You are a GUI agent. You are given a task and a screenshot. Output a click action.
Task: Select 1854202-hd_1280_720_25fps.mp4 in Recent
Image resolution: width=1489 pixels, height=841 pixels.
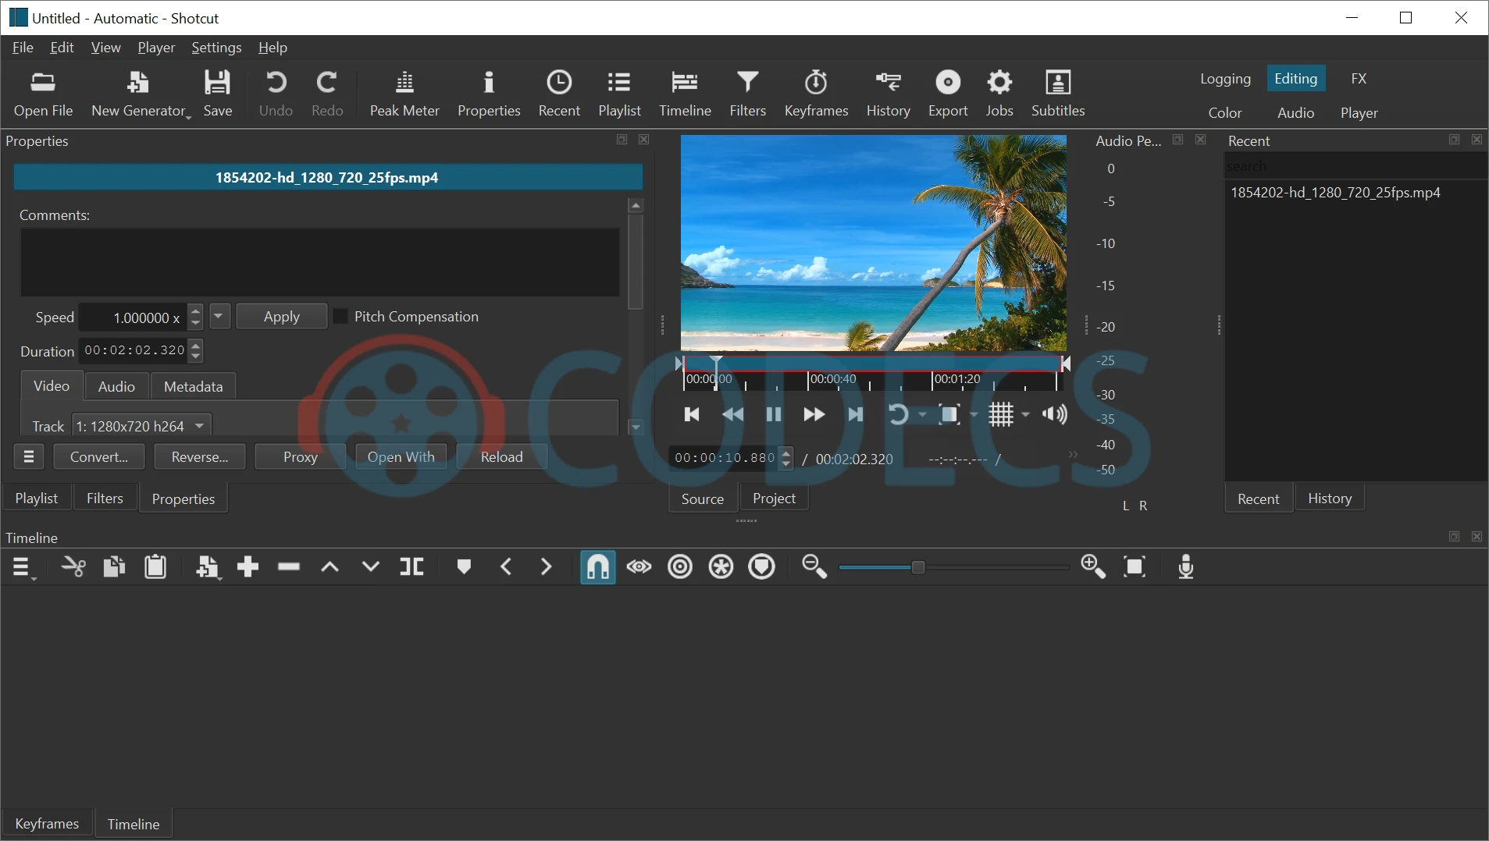(x=1337, y=193)
